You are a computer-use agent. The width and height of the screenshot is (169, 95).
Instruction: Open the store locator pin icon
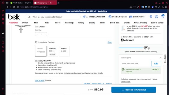[x=151, y=17]
